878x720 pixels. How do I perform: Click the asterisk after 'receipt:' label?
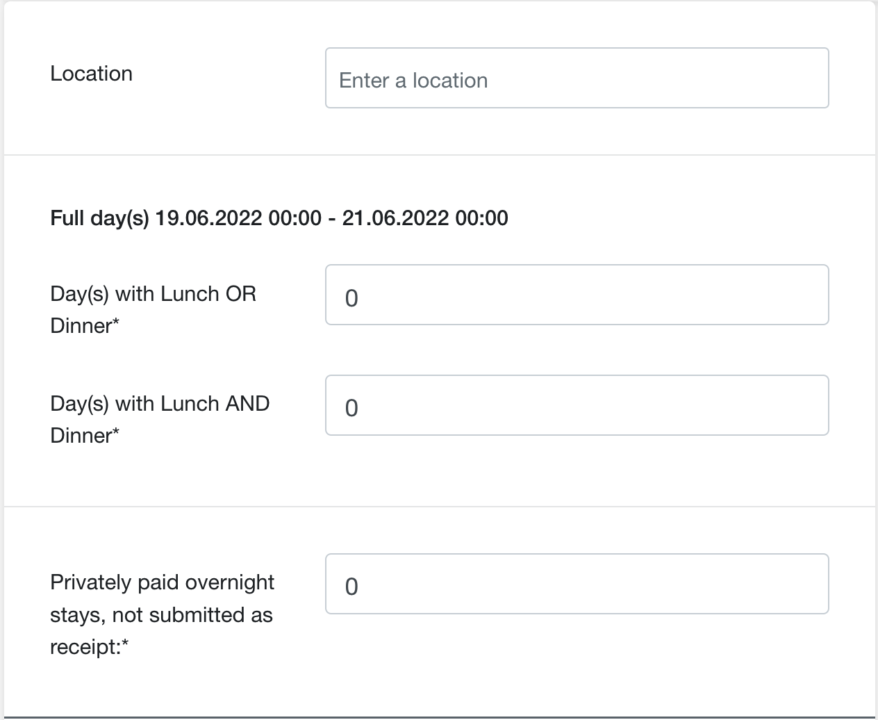tap(125, 644)
